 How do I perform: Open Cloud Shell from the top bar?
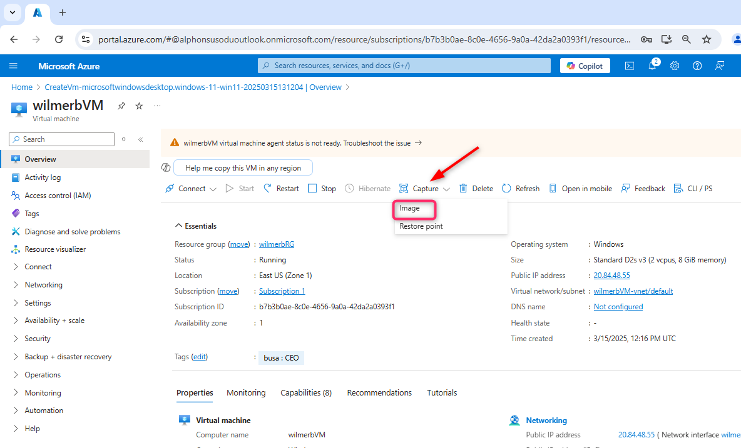630,66
